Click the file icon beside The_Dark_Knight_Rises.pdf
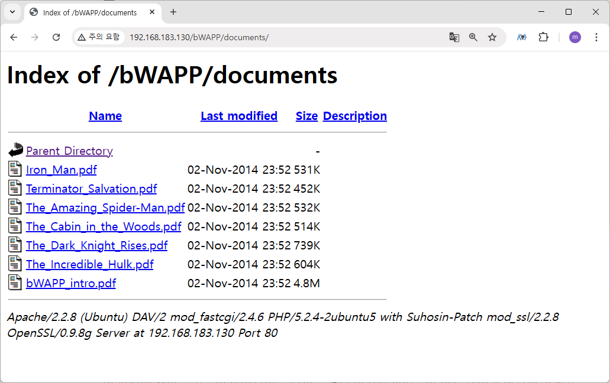610x383 pixels. click(15, 245)
